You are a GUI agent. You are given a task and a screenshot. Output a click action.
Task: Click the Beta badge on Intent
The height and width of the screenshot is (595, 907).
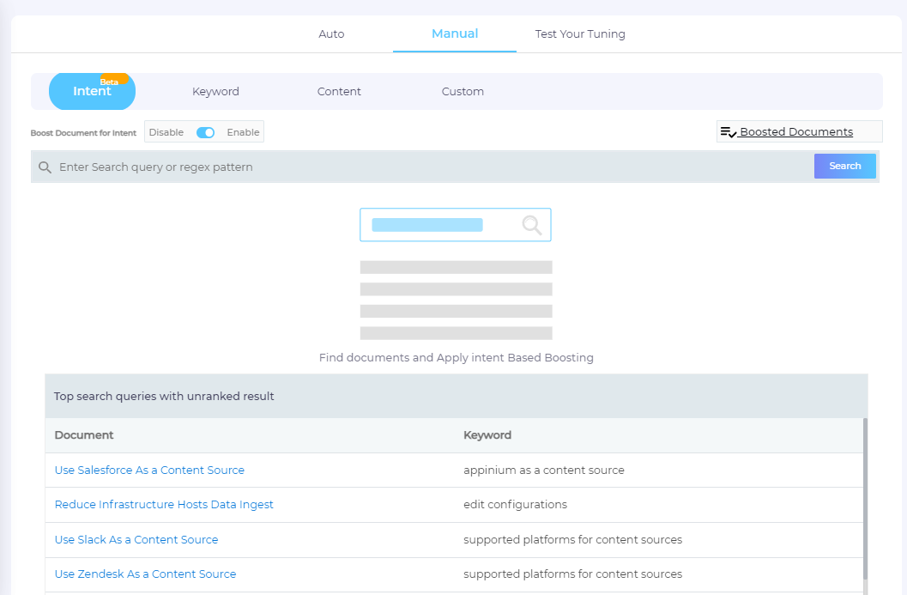tap(110, 82)
